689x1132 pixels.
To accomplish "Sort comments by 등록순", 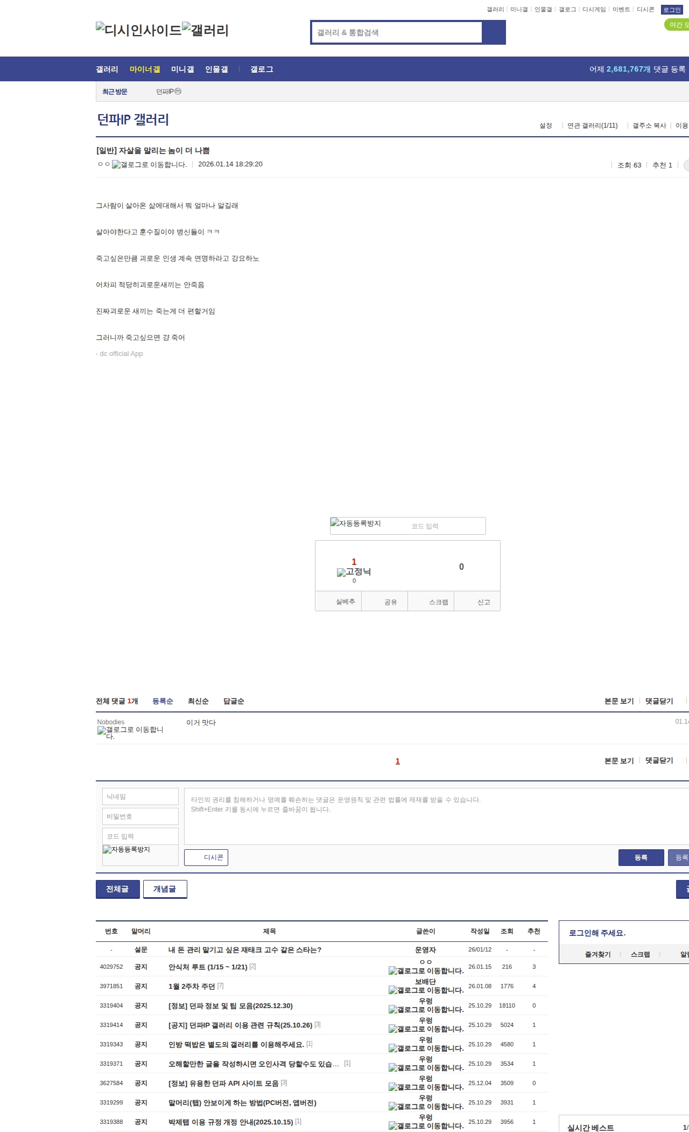I will click(163, 701).
